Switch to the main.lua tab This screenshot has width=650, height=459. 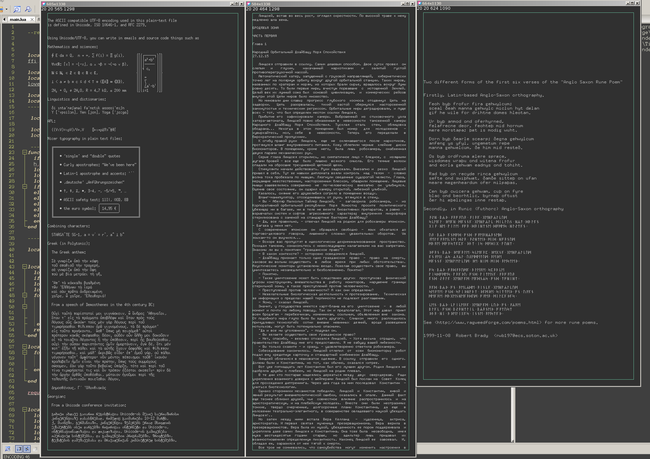click(18, 20)
